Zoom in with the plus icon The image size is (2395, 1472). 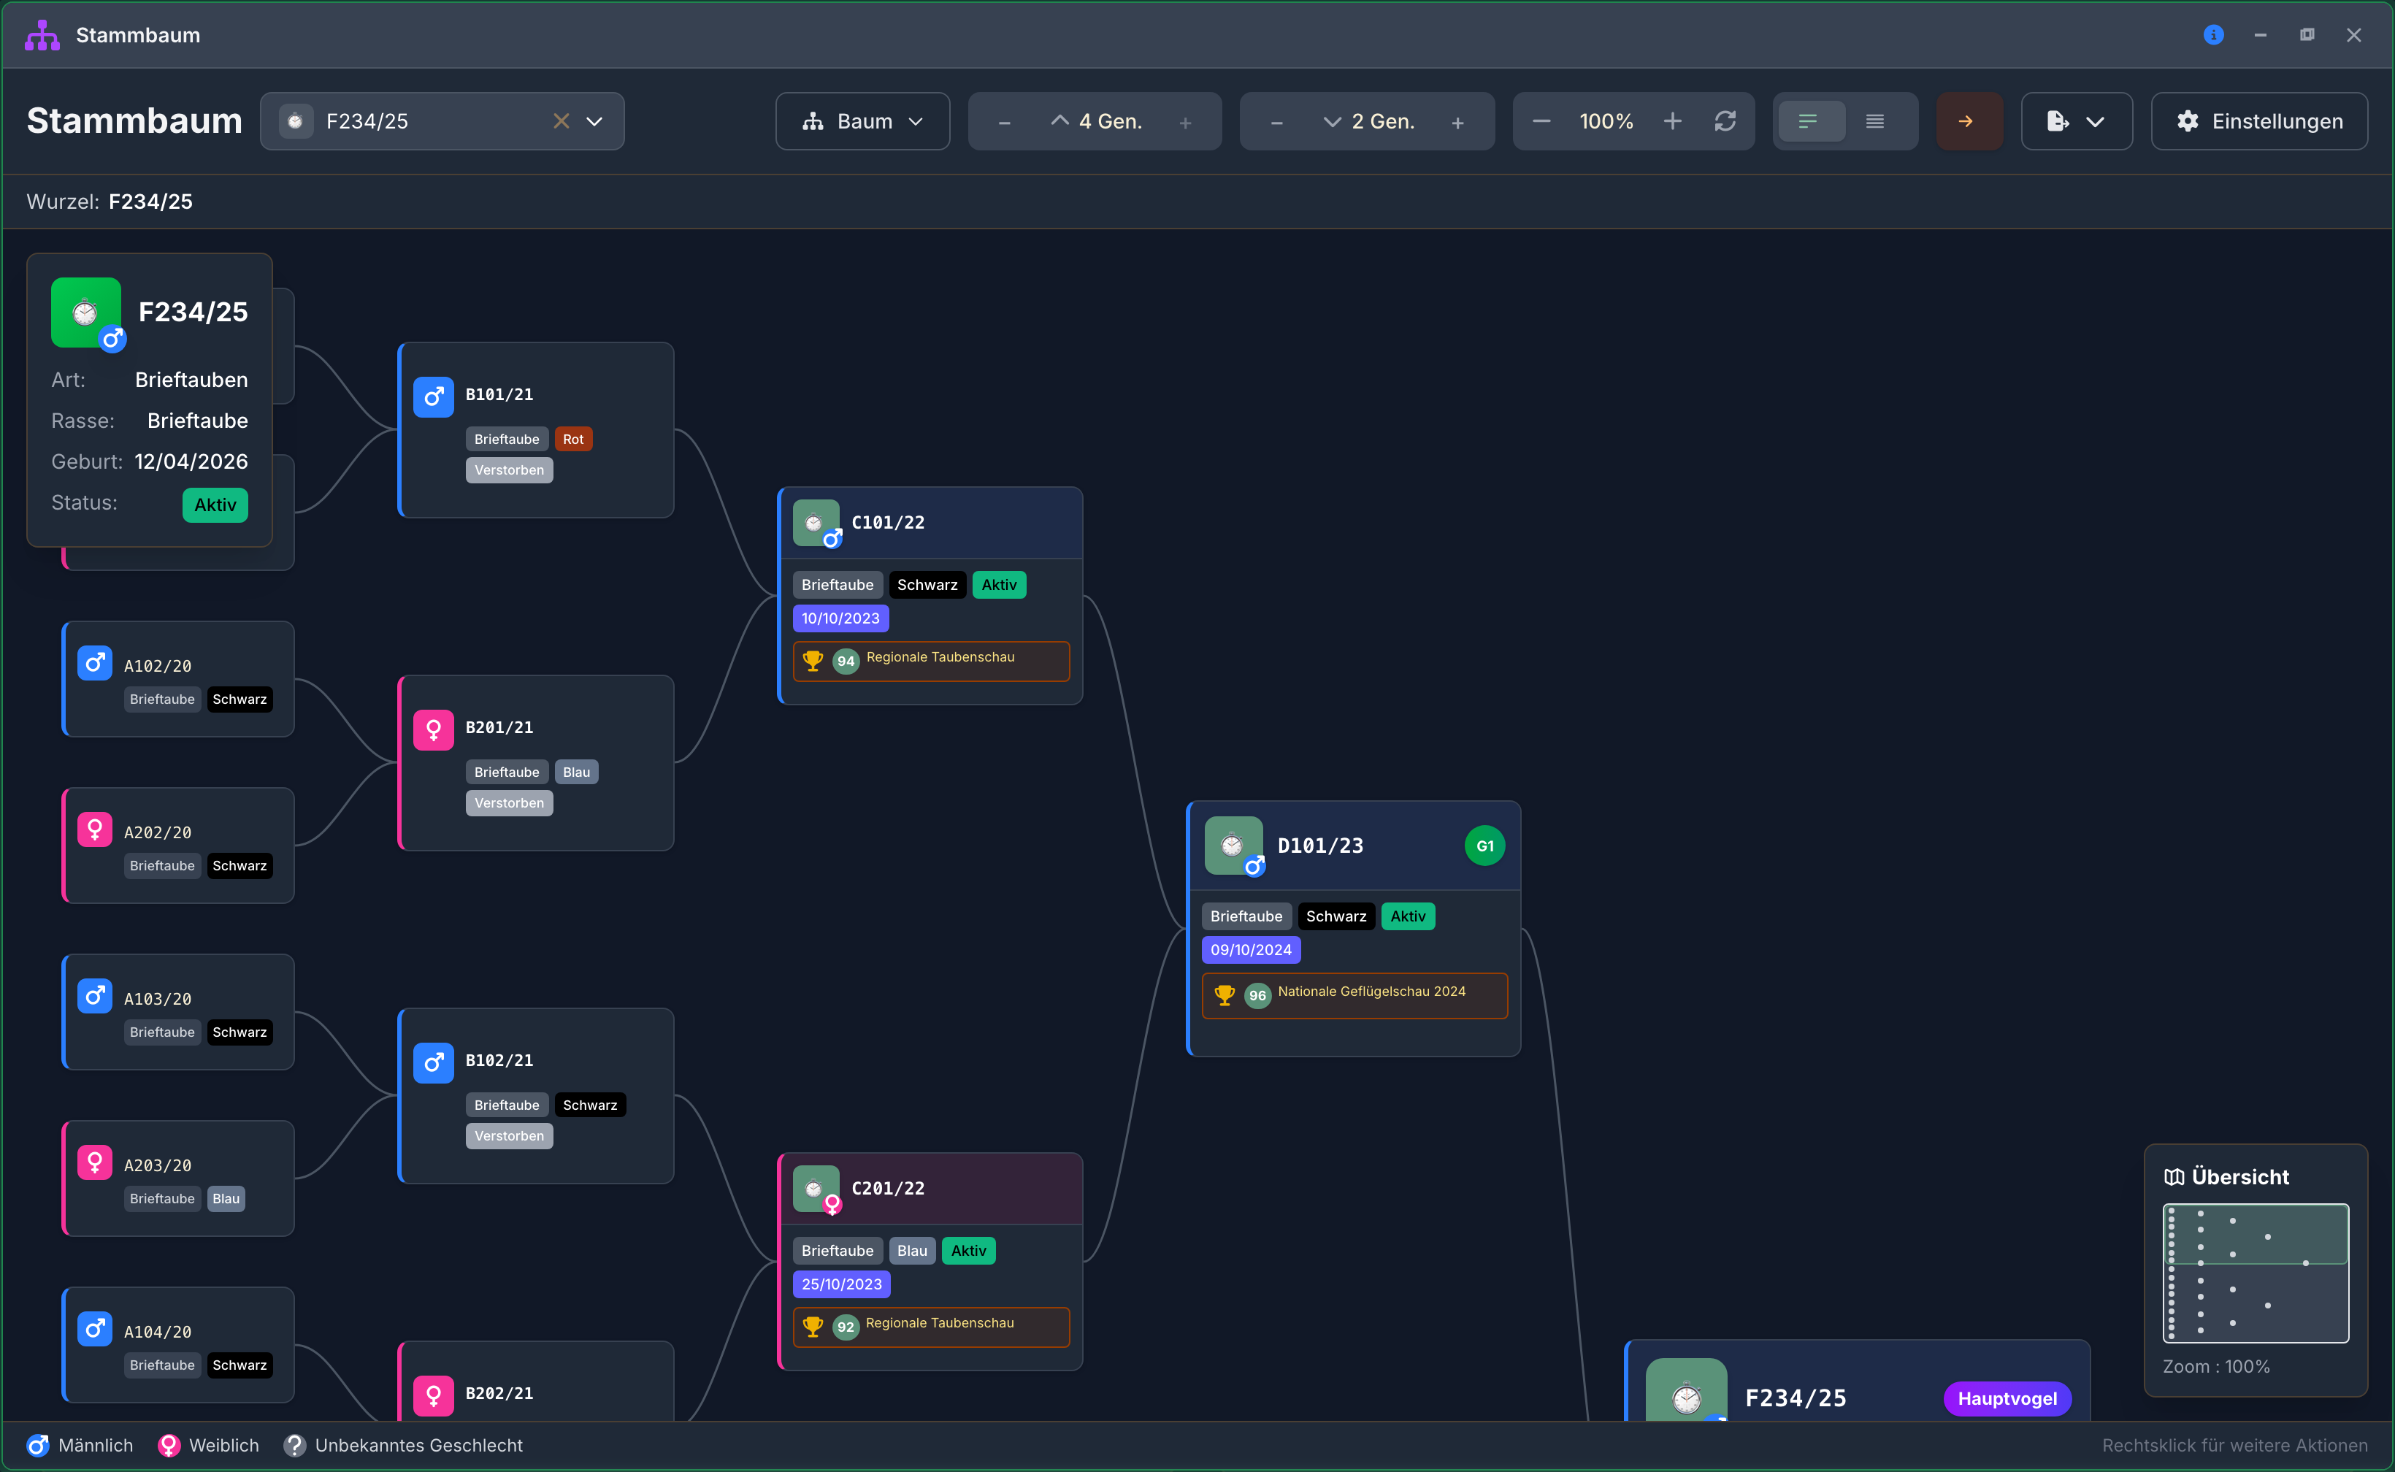click(1671, 122)
